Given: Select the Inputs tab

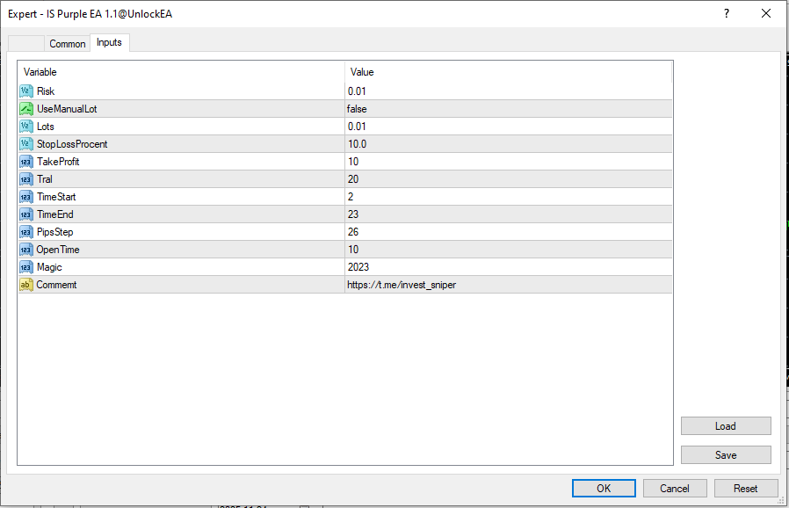Looking at the screenshot, I should [110, 42].
